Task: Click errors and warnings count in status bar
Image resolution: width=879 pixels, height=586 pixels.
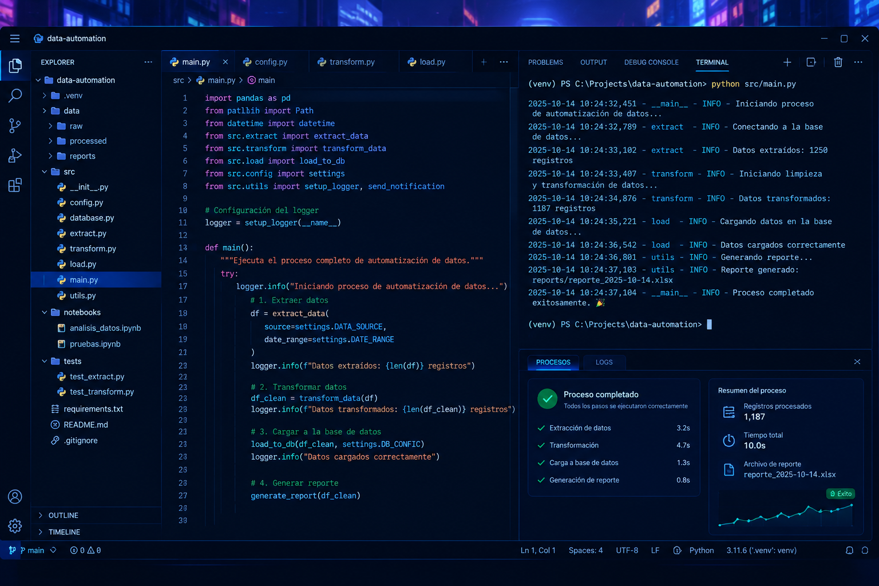Action: (x=85, y=551)
